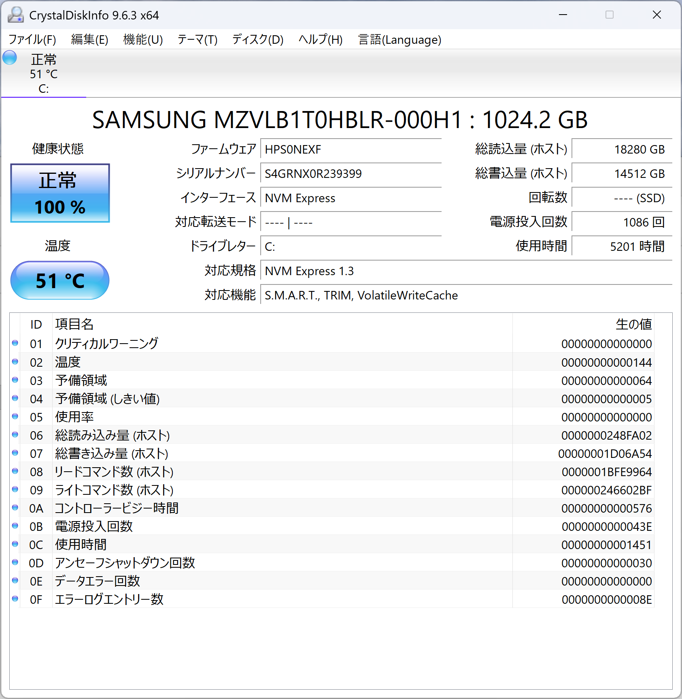Click status dot for 予備領域 (しきい値) row
Image resolution: width=682 pixels, height=699 pixels.
pos(15,398)
